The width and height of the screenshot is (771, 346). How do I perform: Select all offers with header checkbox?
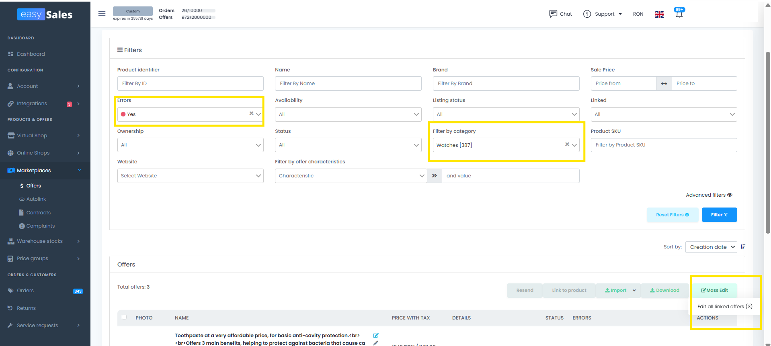tap(124, 317)
